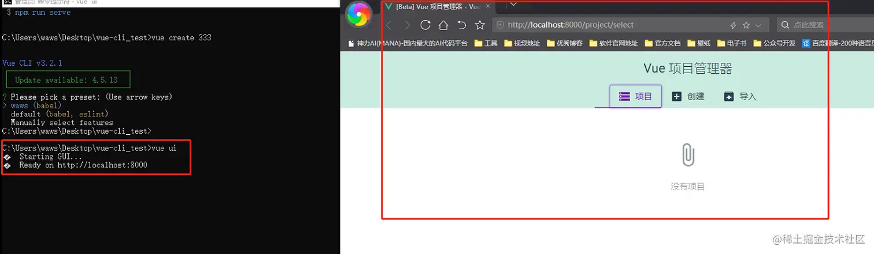Click the 'Vue CLI v3.2.1' line in terminal

click(32, 63)
